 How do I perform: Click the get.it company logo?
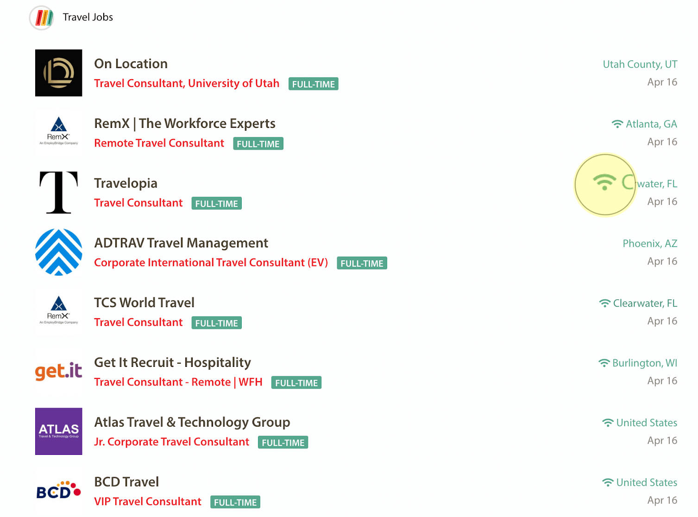(x=59, y=372)
